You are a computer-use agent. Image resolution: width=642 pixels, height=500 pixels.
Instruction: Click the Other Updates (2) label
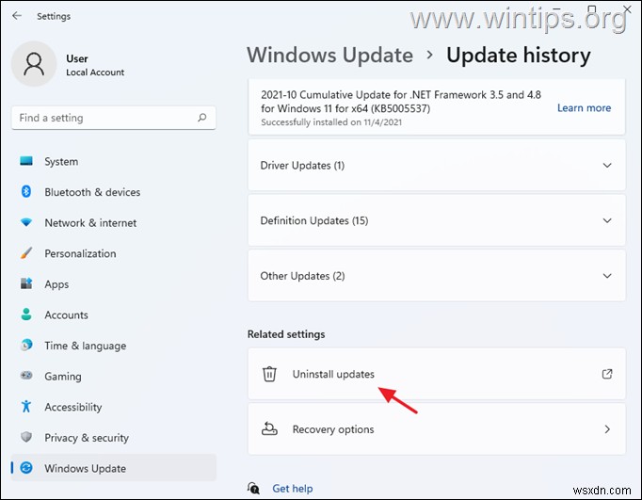click(x=302, y=276)
